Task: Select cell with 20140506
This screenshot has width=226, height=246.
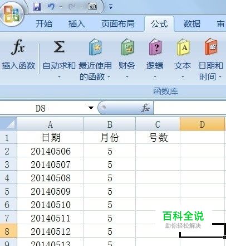Action: click(x=50, y=151)
